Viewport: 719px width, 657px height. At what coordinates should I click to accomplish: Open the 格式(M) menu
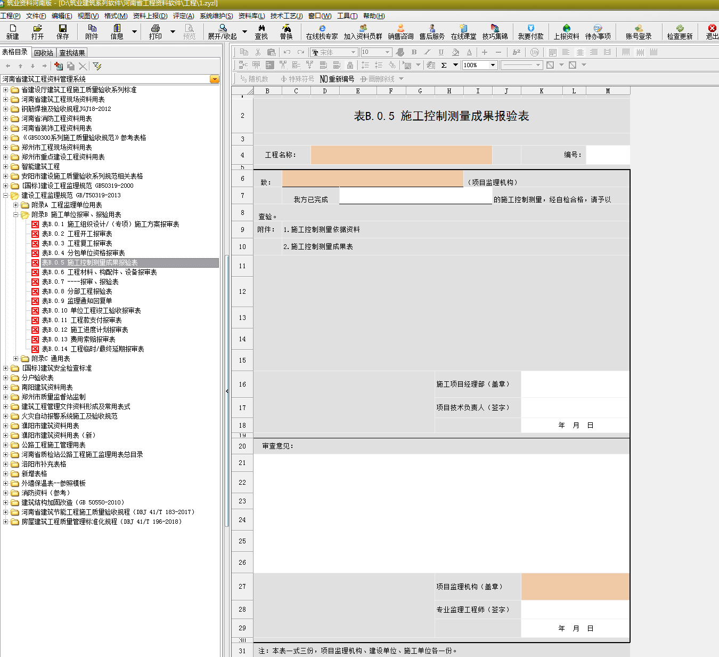[116, 16]
